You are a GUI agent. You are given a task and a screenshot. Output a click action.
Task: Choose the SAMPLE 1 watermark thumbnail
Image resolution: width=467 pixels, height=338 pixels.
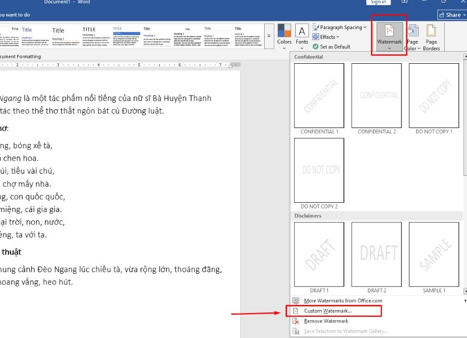coord(433,254)
